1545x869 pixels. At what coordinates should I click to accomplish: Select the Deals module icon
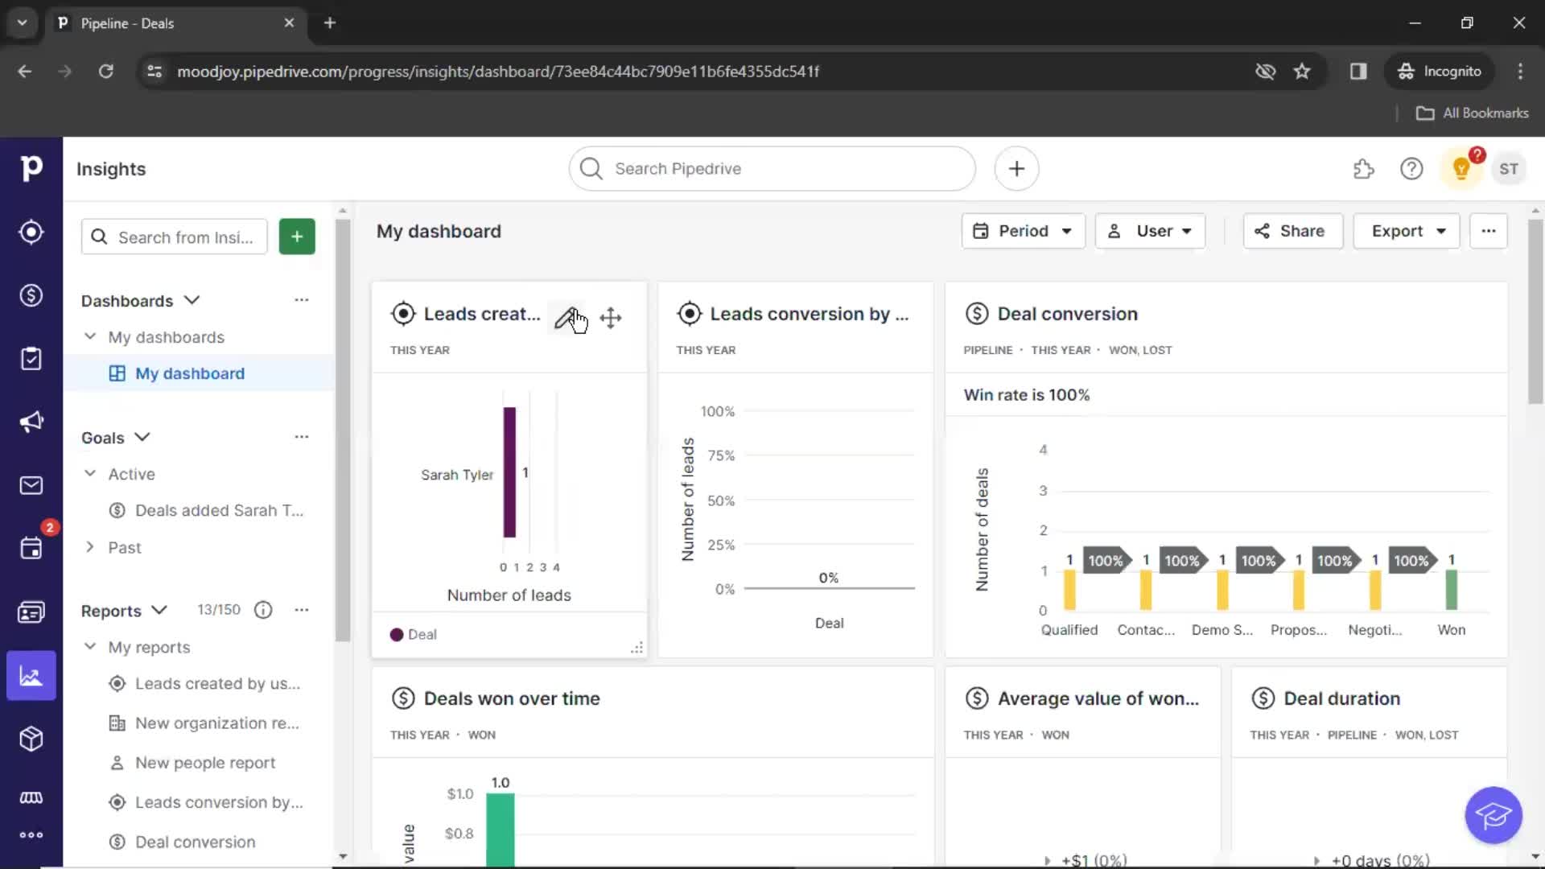[x=31, y=295]
